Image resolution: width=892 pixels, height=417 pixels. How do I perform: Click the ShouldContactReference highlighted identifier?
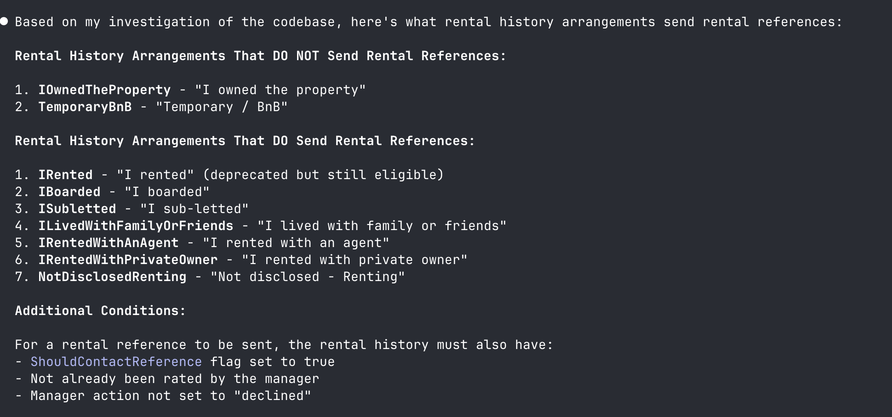116,362
